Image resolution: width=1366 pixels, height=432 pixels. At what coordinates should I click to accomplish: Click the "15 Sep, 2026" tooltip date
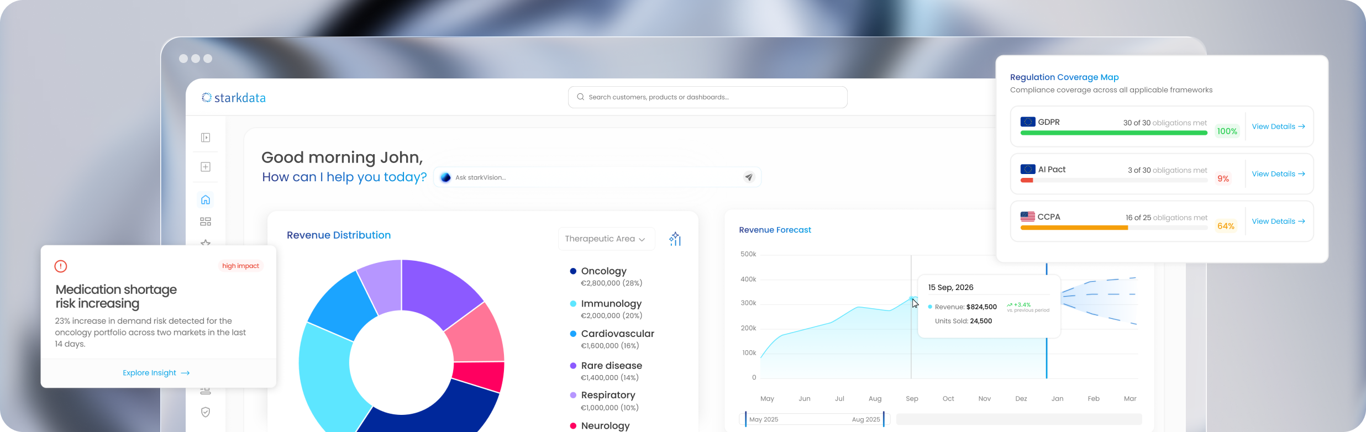pyautogui.click(x=950, y=287)
